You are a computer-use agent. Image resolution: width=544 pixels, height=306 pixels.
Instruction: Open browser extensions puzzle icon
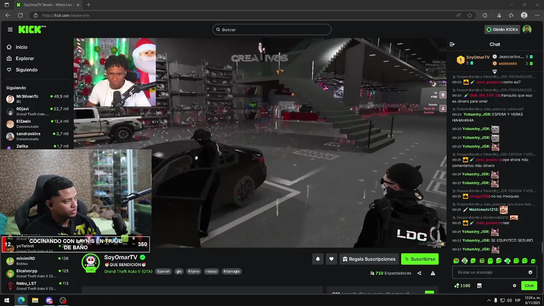(x=485, y=15)
